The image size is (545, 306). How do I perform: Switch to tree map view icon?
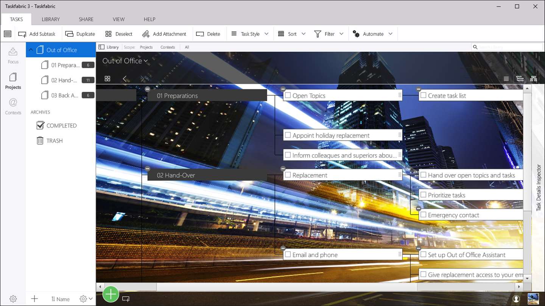point(534,79)
